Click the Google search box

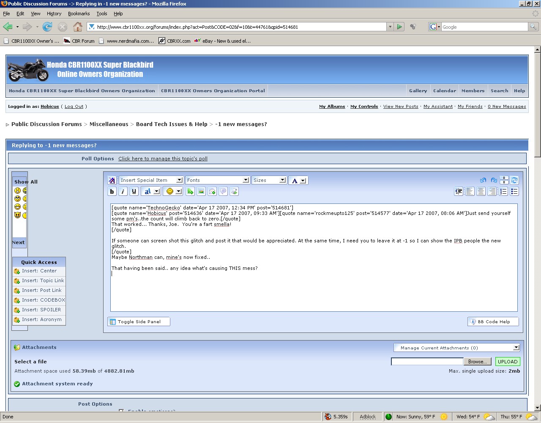tap(484, 27)
